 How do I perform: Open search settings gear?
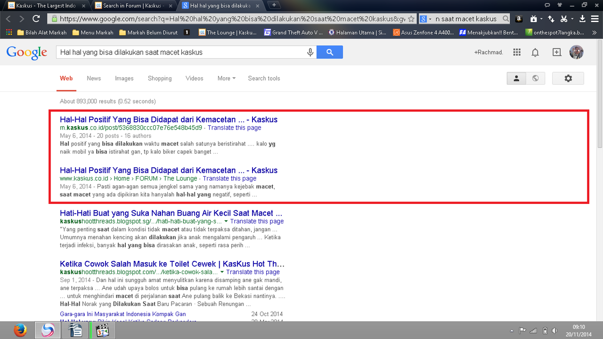[568, 79]
